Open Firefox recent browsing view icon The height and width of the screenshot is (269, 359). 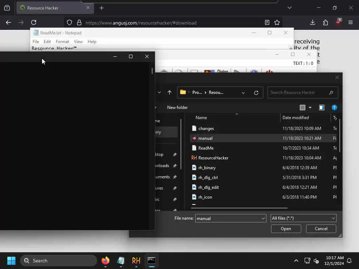point(7,8)
